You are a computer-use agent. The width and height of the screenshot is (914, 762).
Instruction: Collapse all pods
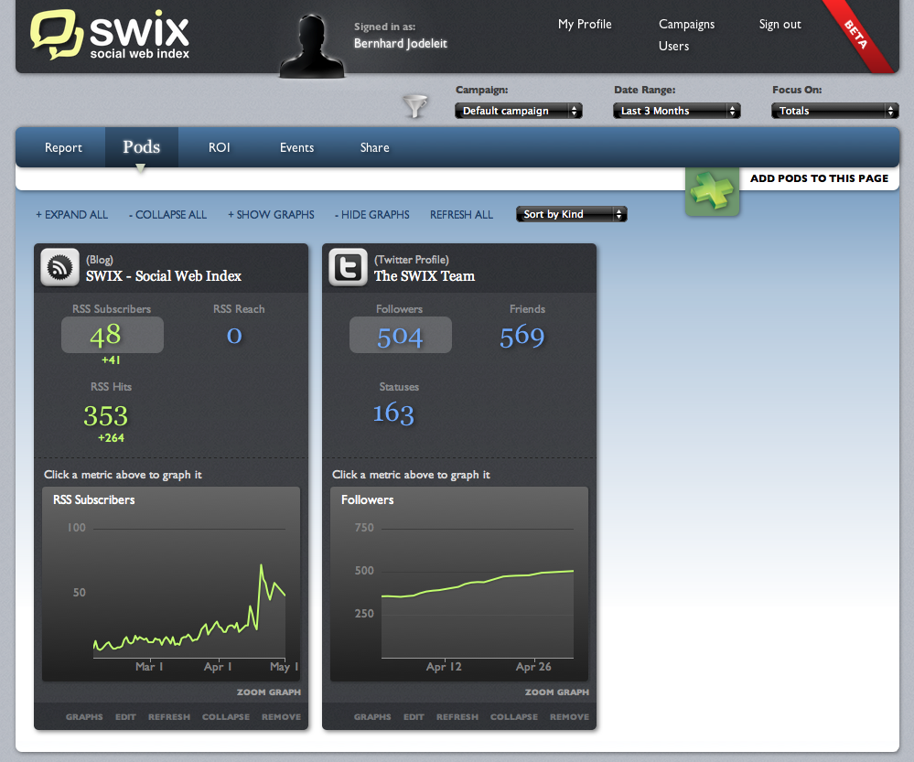click(x=167, y=215)
